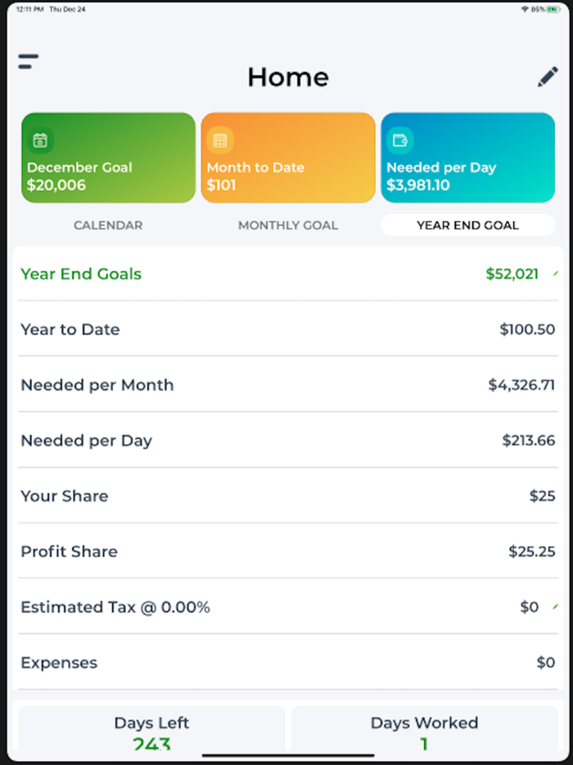573x765 pixels.
Task: Select the Profit Share row
Action: click(287, 551)
